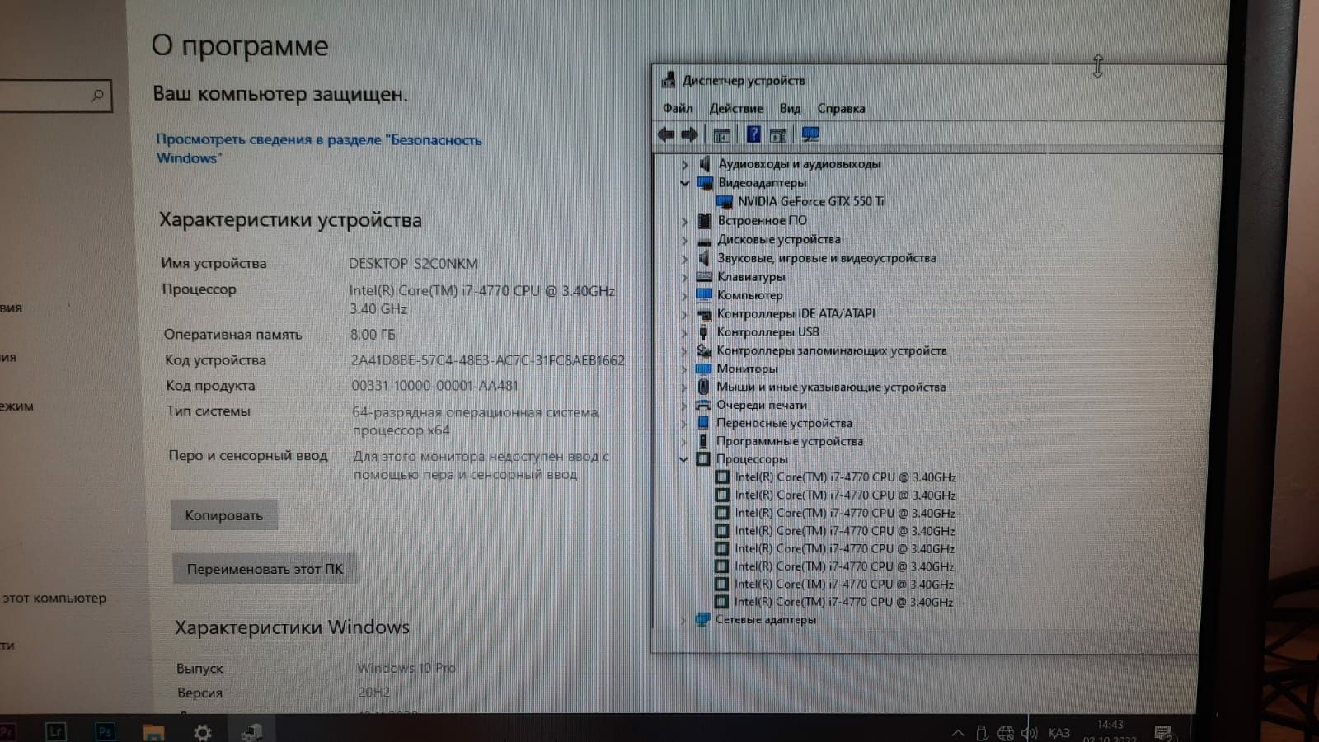Click the scan hardware monitor icon in toolbar

click(x=810, y=134)
